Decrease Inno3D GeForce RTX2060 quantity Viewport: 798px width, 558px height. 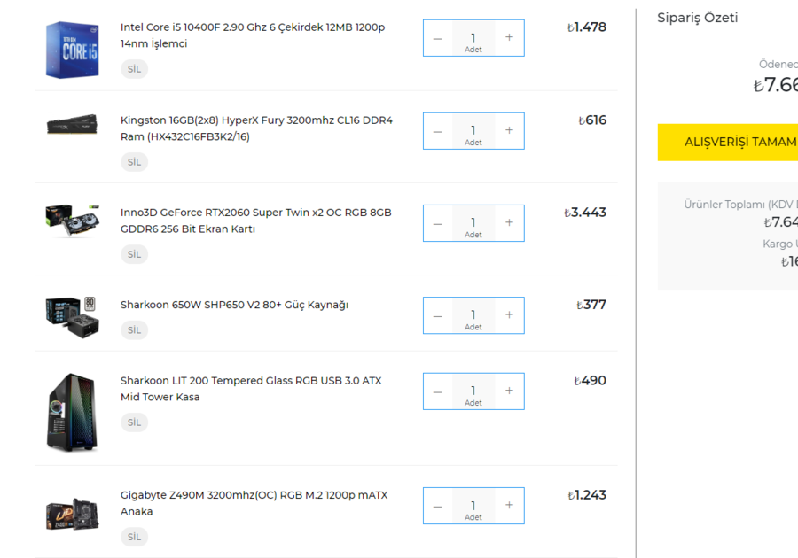[x=438, y=223]
